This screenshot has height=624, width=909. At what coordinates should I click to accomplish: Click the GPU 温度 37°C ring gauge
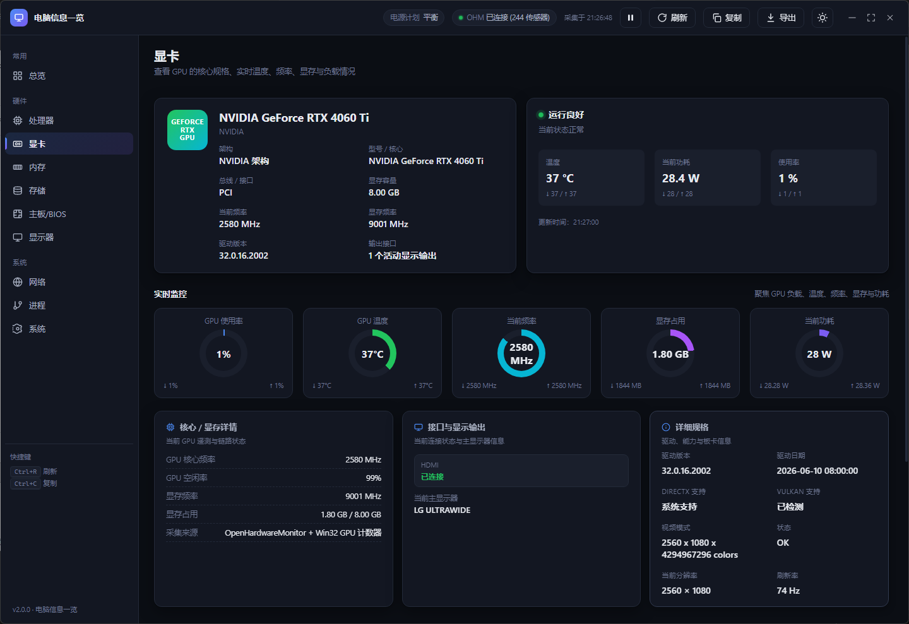click(372, 353)
